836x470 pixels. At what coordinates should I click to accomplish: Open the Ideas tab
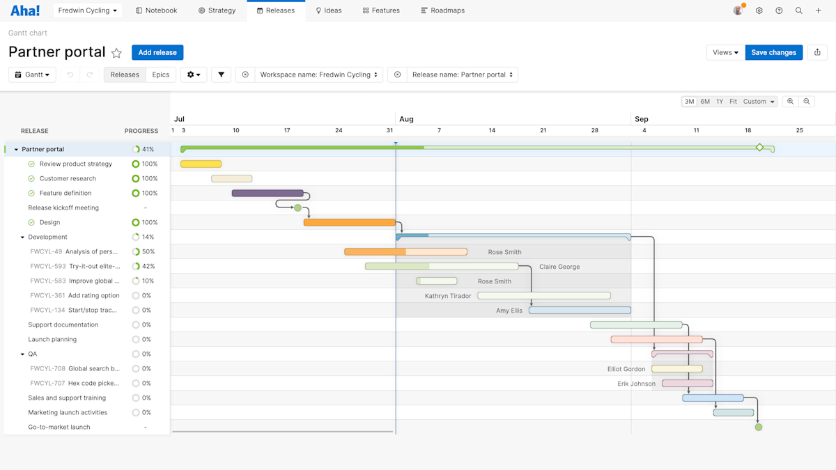[328, 10]
